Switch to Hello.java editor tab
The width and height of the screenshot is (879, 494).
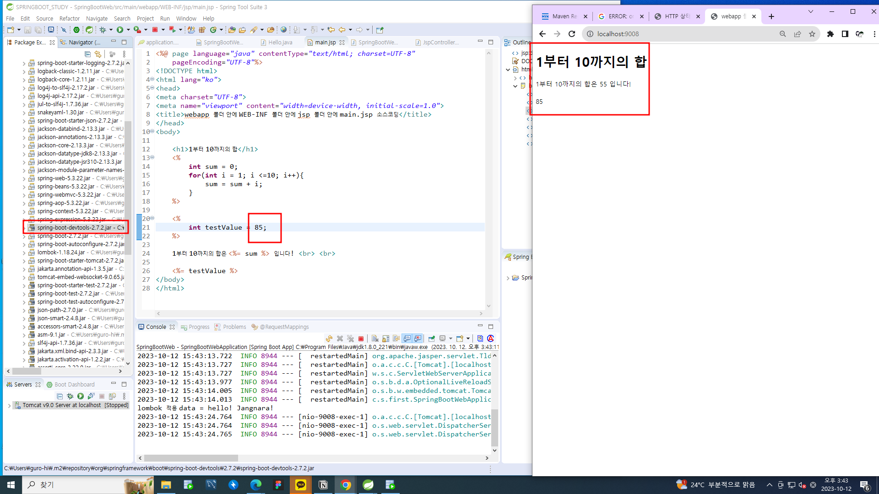(280, 43)
